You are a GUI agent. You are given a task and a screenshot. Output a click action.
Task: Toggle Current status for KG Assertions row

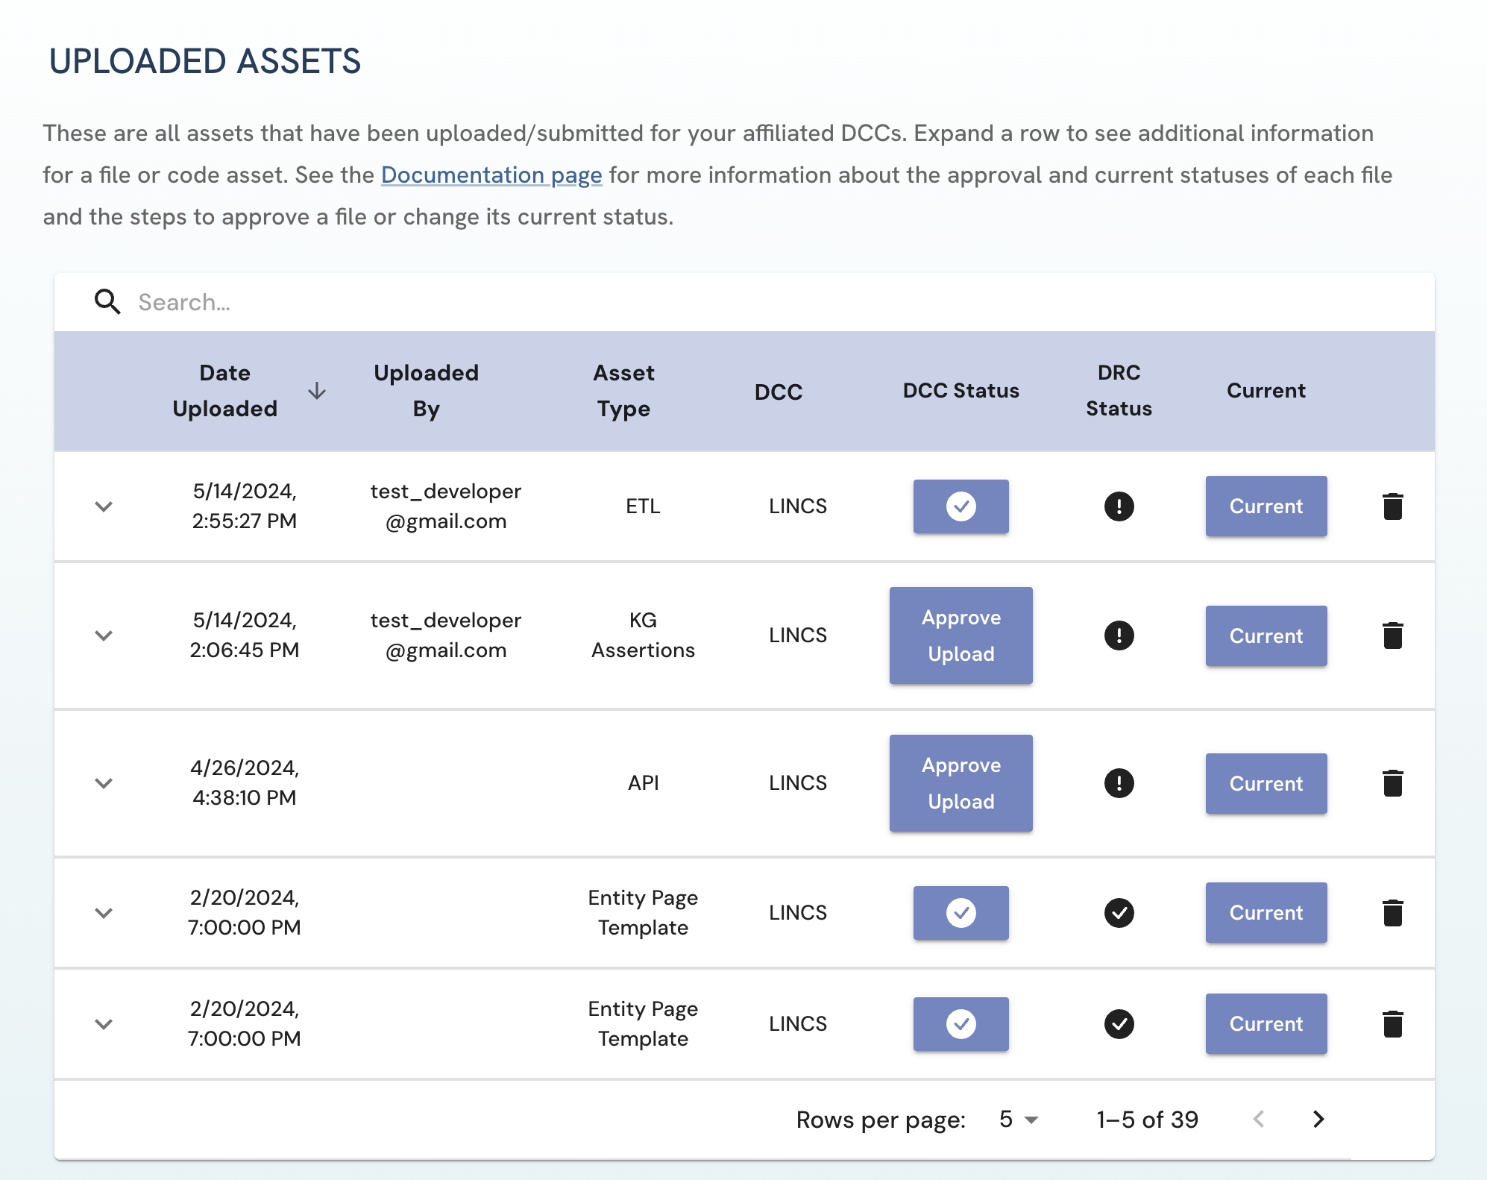tap(1266, 635)
